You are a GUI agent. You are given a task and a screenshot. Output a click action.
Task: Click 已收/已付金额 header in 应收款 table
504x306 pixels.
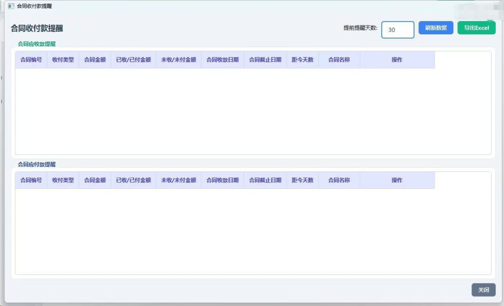click(x=133, y=60)
